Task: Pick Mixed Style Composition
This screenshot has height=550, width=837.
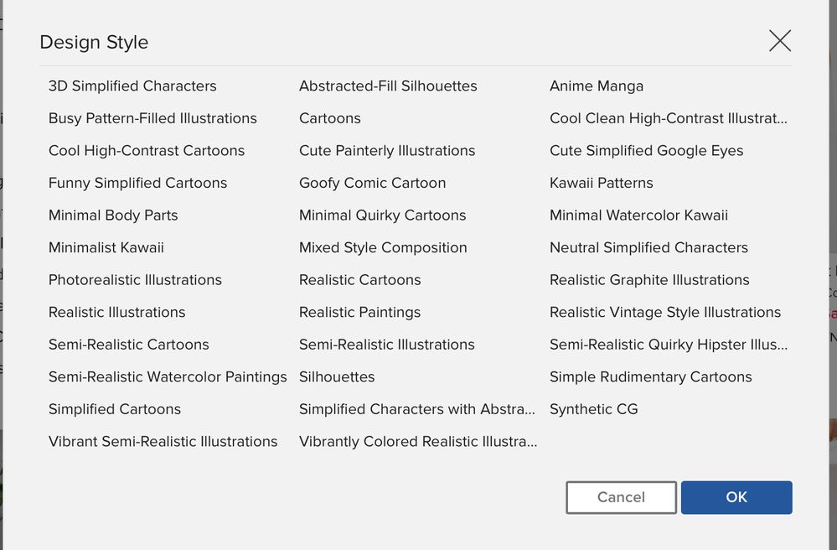Action: (383, 247)
